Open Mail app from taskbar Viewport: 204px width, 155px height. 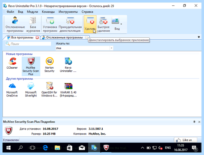[x=82, y=148]
